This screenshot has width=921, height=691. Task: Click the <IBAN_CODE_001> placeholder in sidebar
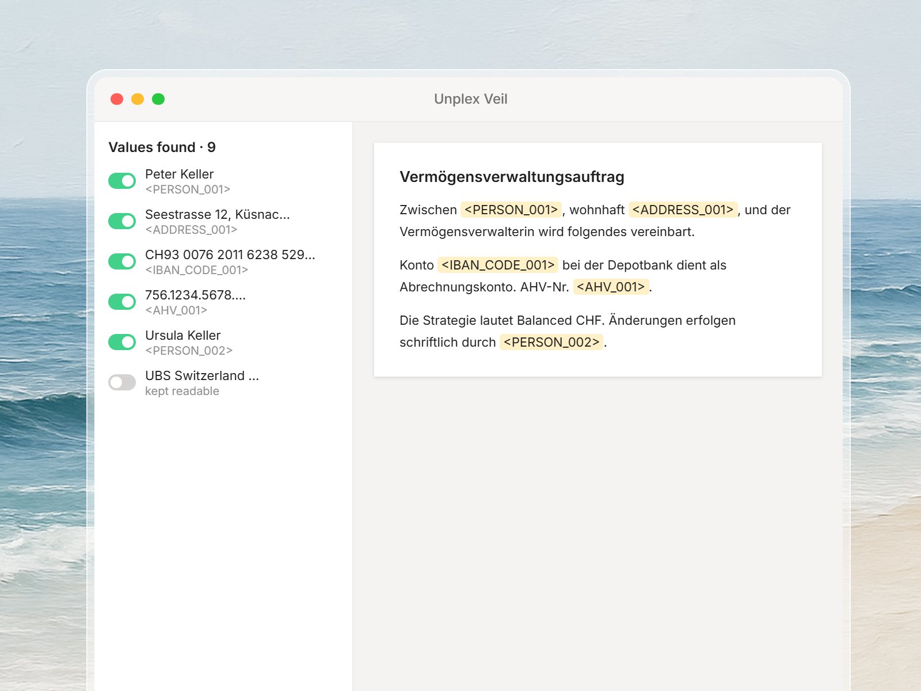[x=196, y=270]
